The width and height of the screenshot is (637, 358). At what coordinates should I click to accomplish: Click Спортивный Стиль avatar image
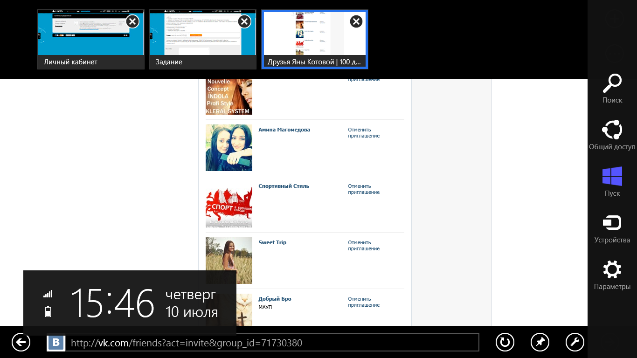[x=229, y=204]
